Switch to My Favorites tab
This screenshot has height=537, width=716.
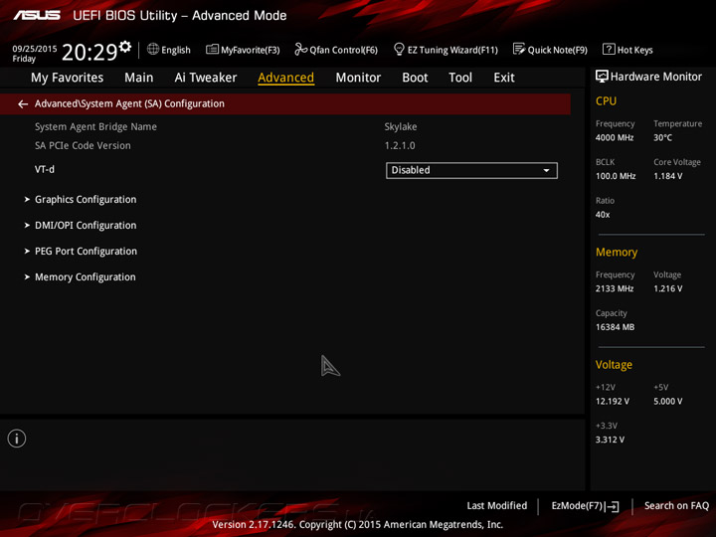[x=68, y=78]
